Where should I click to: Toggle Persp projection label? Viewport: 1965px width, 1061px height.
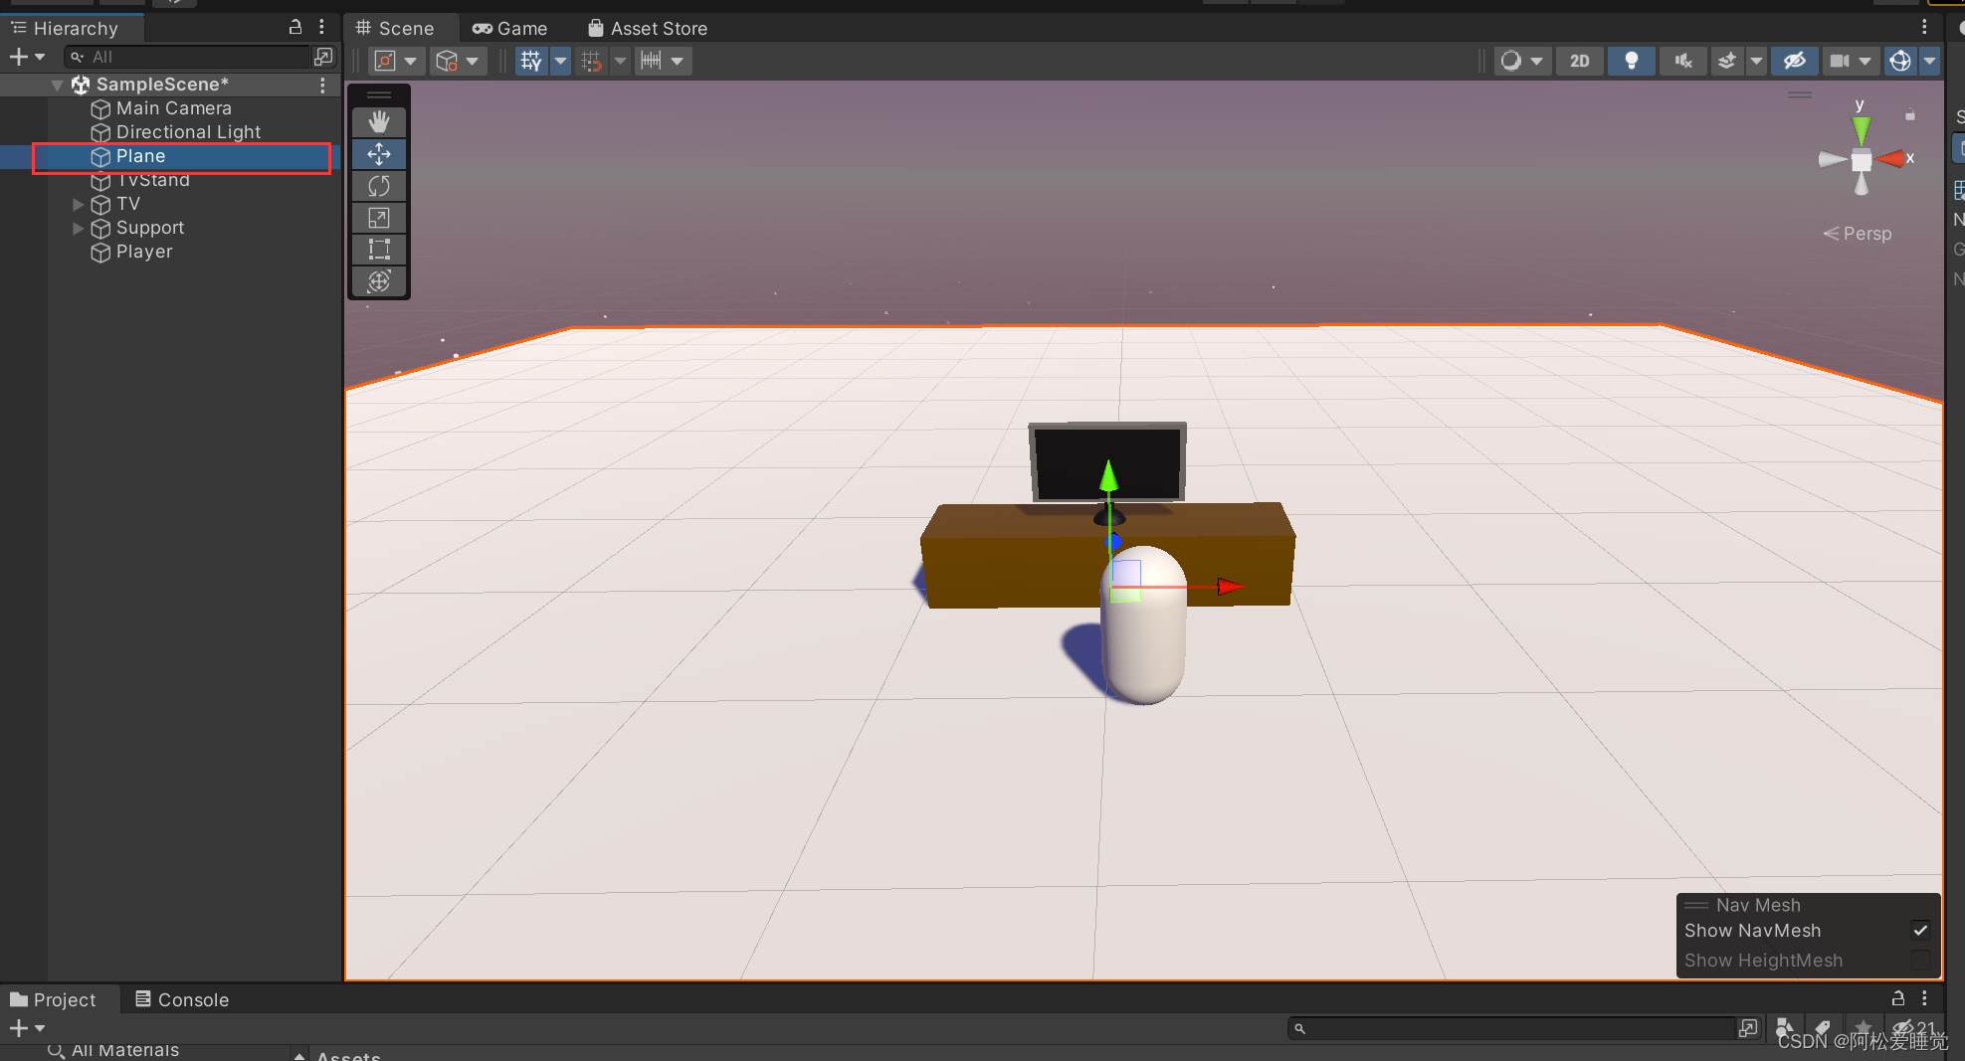pos(1857,234)
